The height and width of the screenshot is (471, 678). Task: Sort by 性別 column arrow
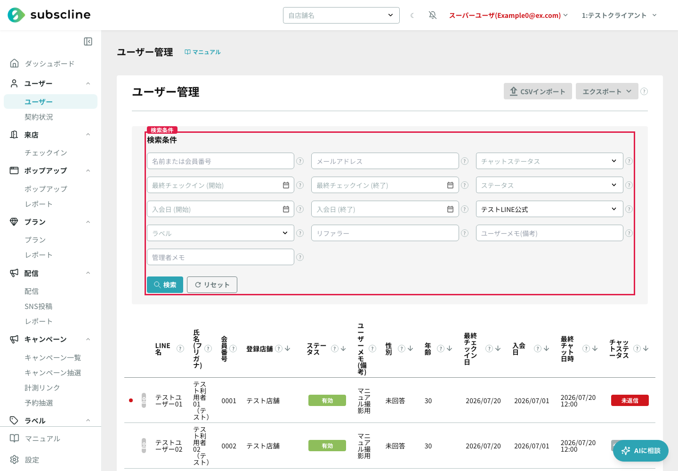[x=410, y=349]
